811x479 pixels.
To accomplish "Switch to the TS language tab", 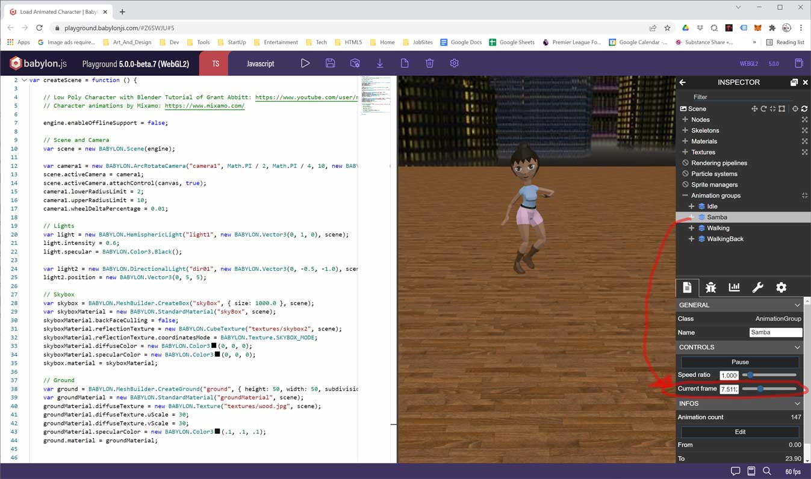I will 216,63.
